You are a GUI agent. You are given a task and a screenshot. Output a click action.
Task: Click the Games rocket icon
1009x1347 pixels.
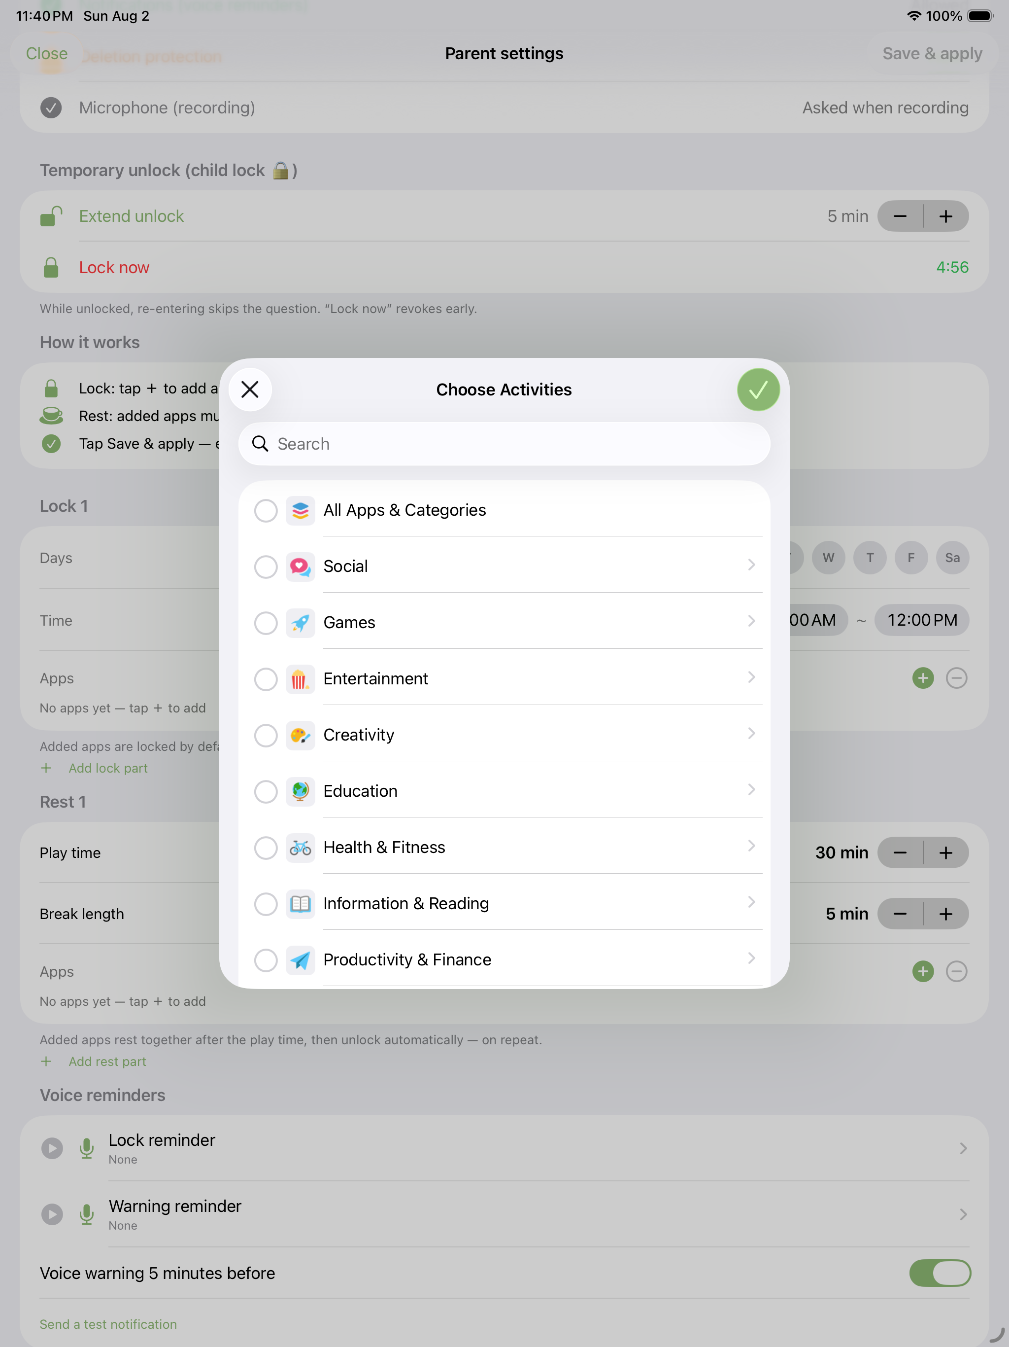tap(301, 623)
